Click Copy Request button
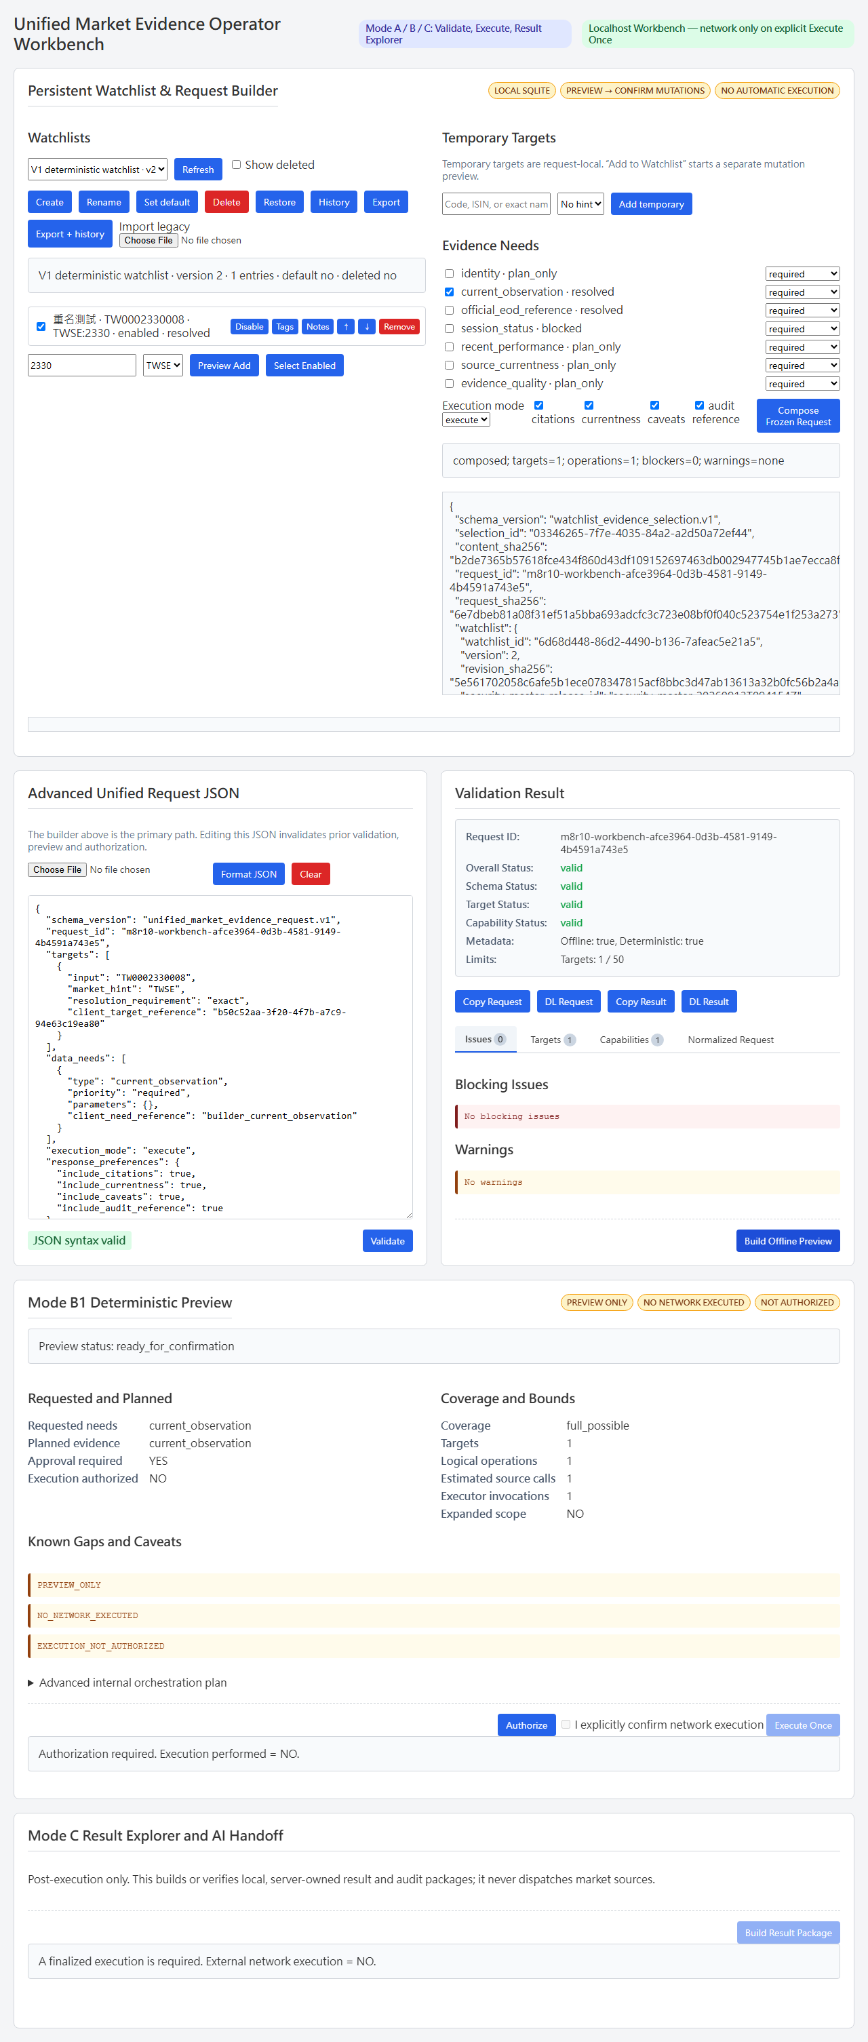The image size is (868, 2042). point(492,1001)
